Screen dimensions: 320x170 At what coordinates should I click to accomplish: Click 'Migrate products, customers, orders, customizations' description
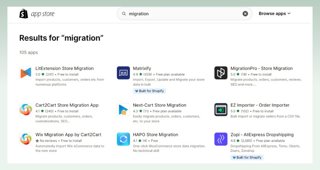(64, 119)
